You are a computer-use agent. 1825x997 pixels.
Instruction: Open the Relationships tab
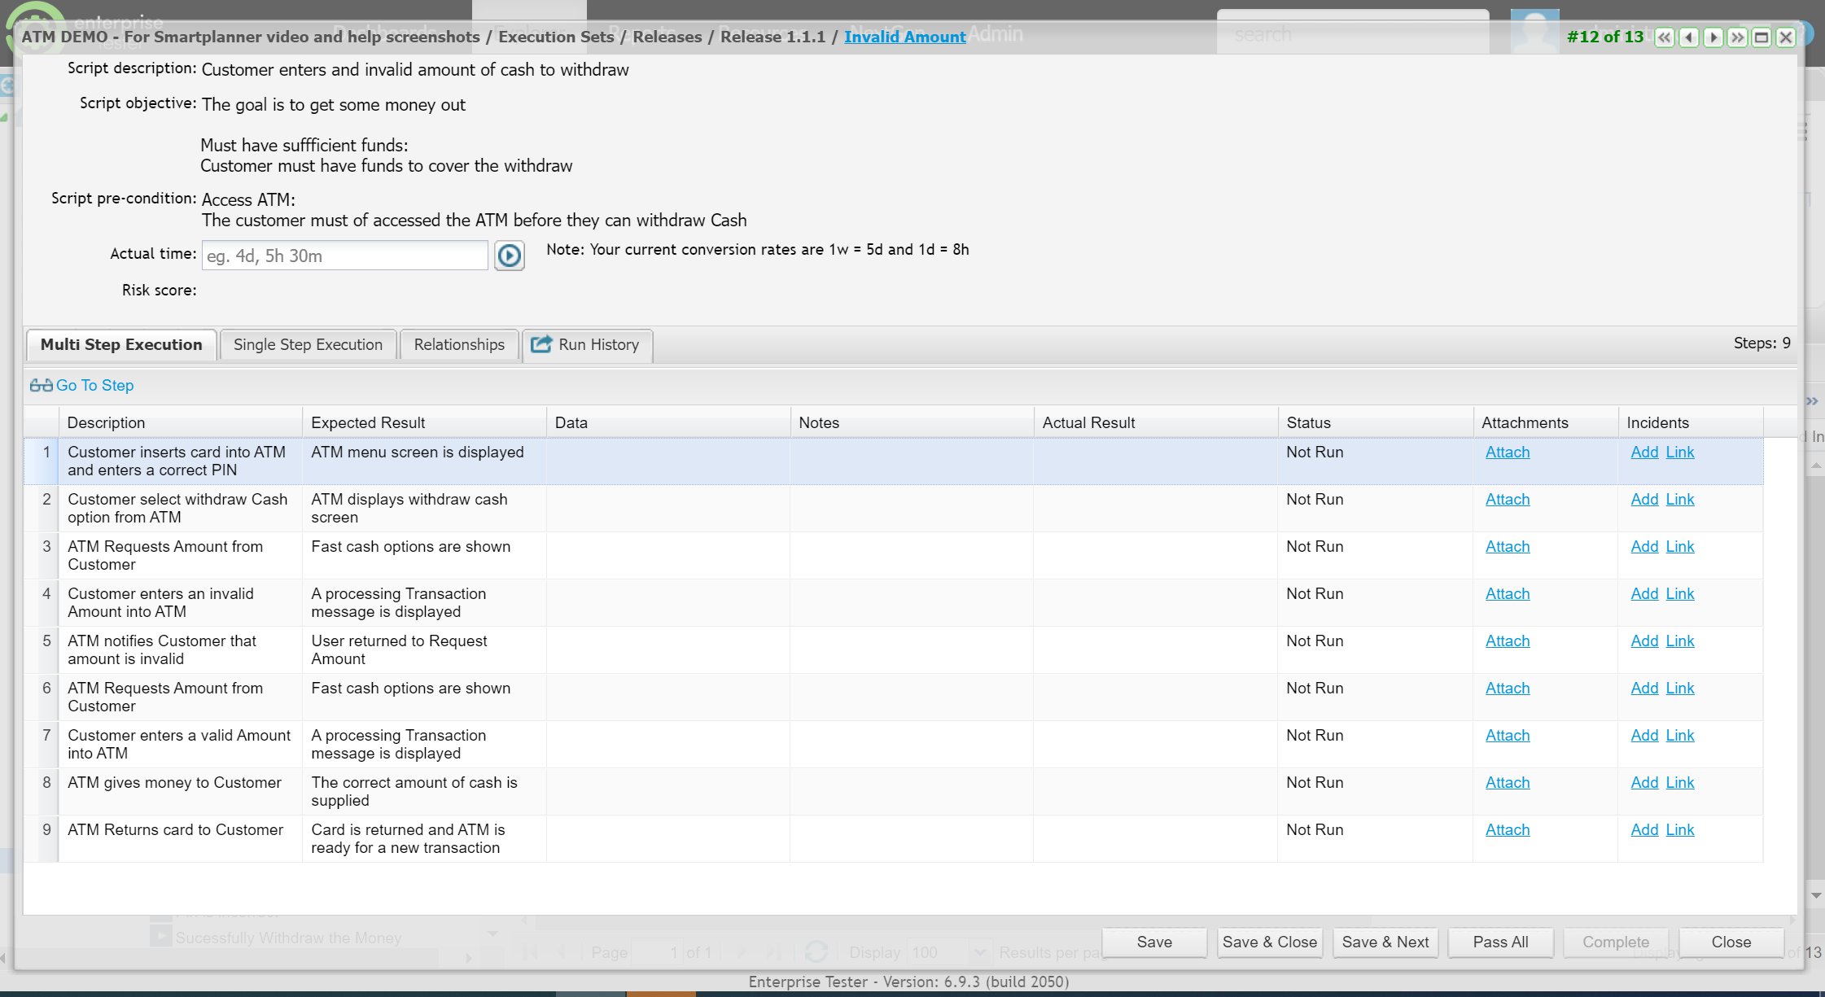click(459, 344)
